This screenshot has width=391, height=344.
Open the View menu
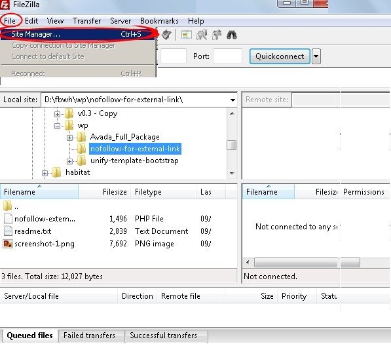(x=55, y=21)
